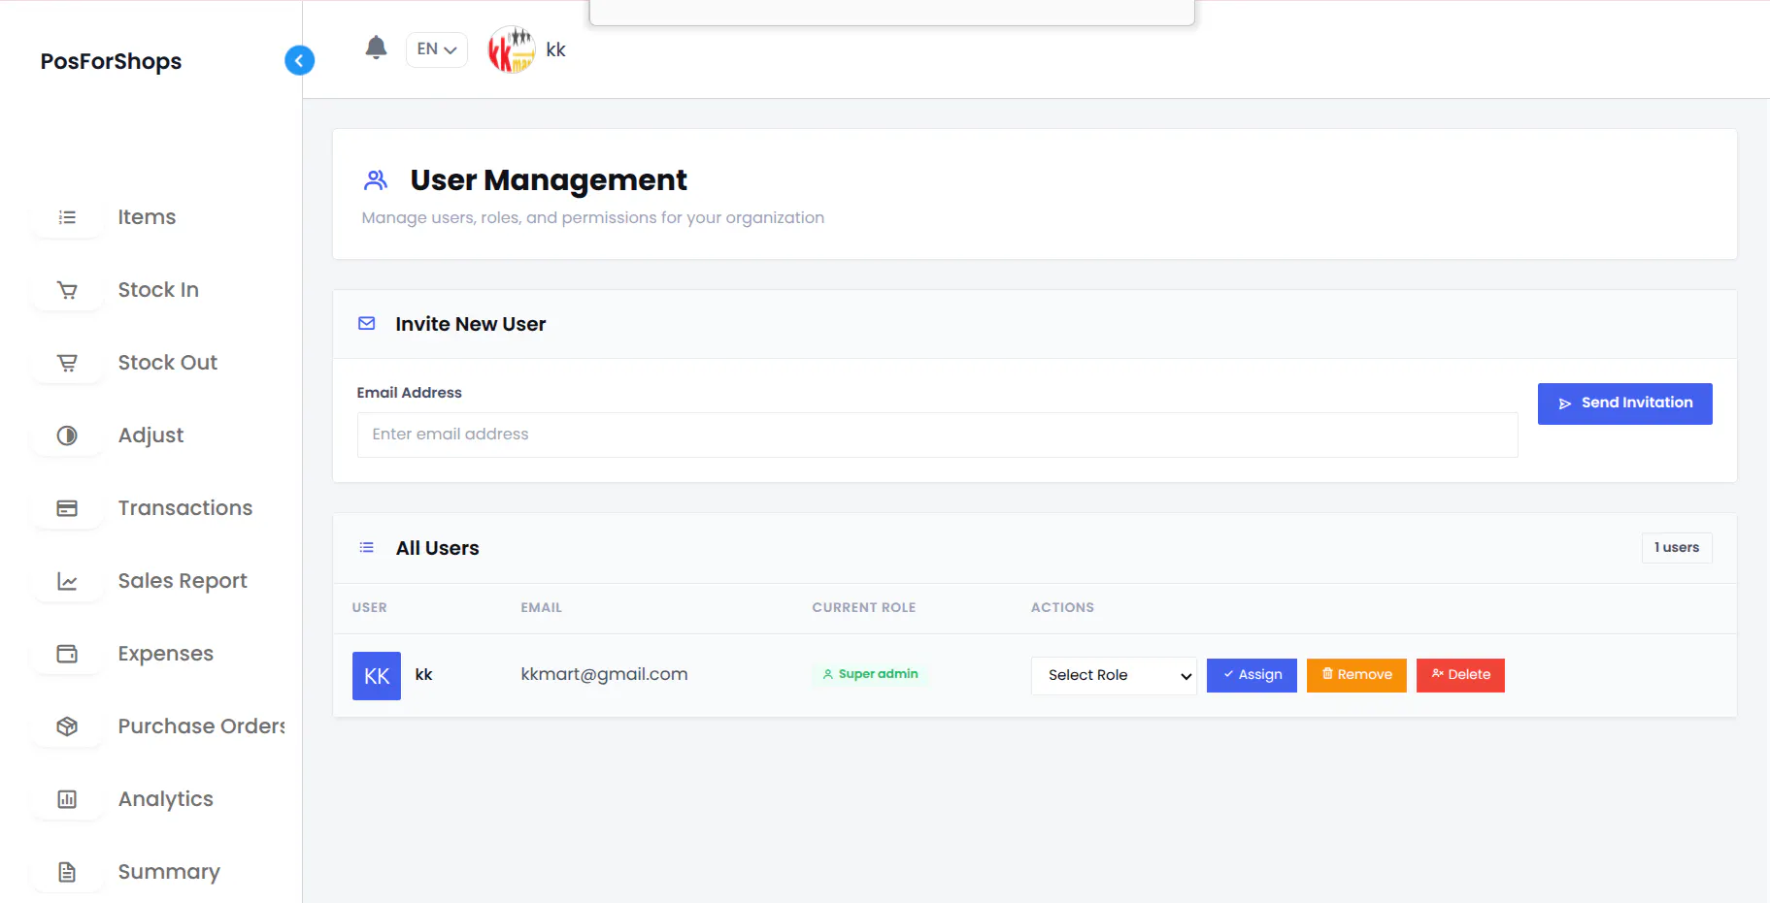Go to Stock In page
Image resolution: width=1770 pixels, height=903 pixels.
tap(158, 290)
